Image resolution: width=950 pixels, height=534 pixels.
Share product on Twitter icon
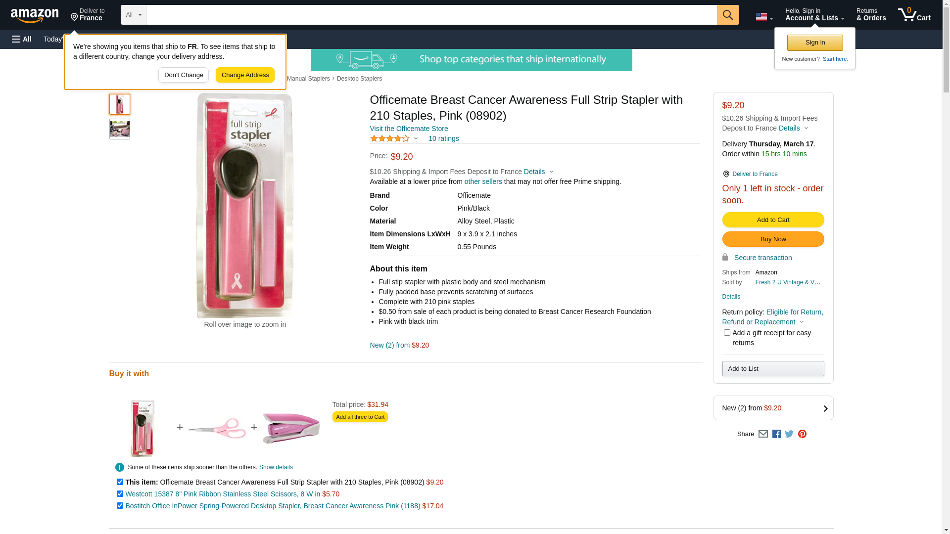(789, 434)
